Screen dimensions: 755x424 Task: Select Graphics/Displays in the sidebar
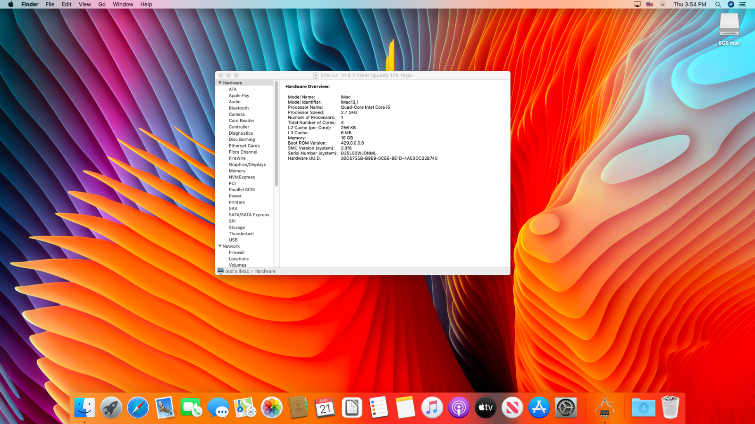pyautogui.click(x=247, y=164)
